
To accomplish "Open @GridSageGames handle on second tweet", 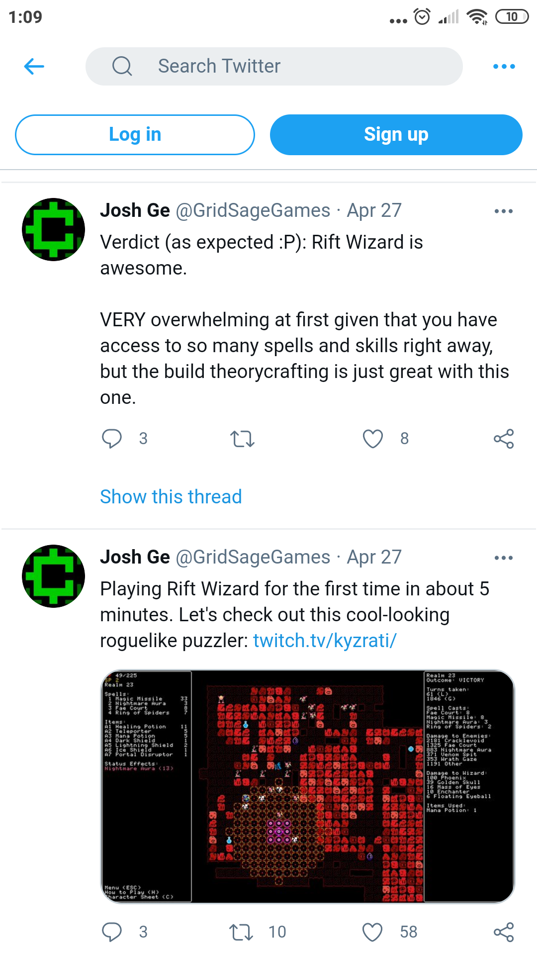I will point(253,557).
